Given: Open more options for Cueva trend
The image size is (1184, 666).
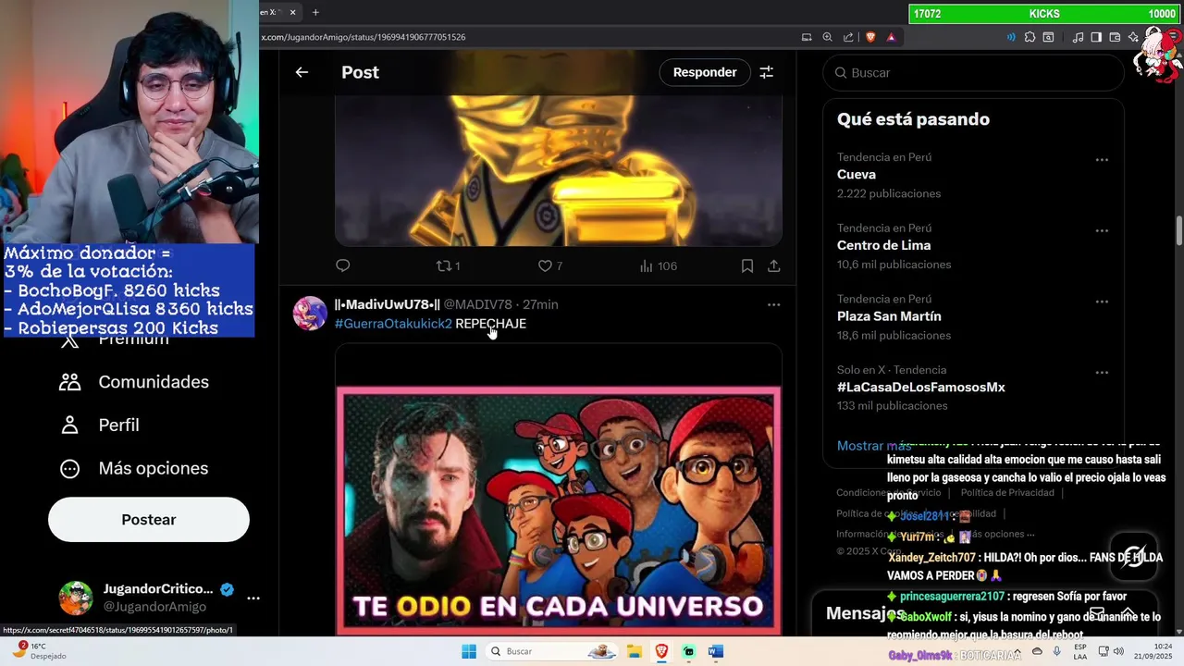Looking at the screenshot, I should (1102, 160).
